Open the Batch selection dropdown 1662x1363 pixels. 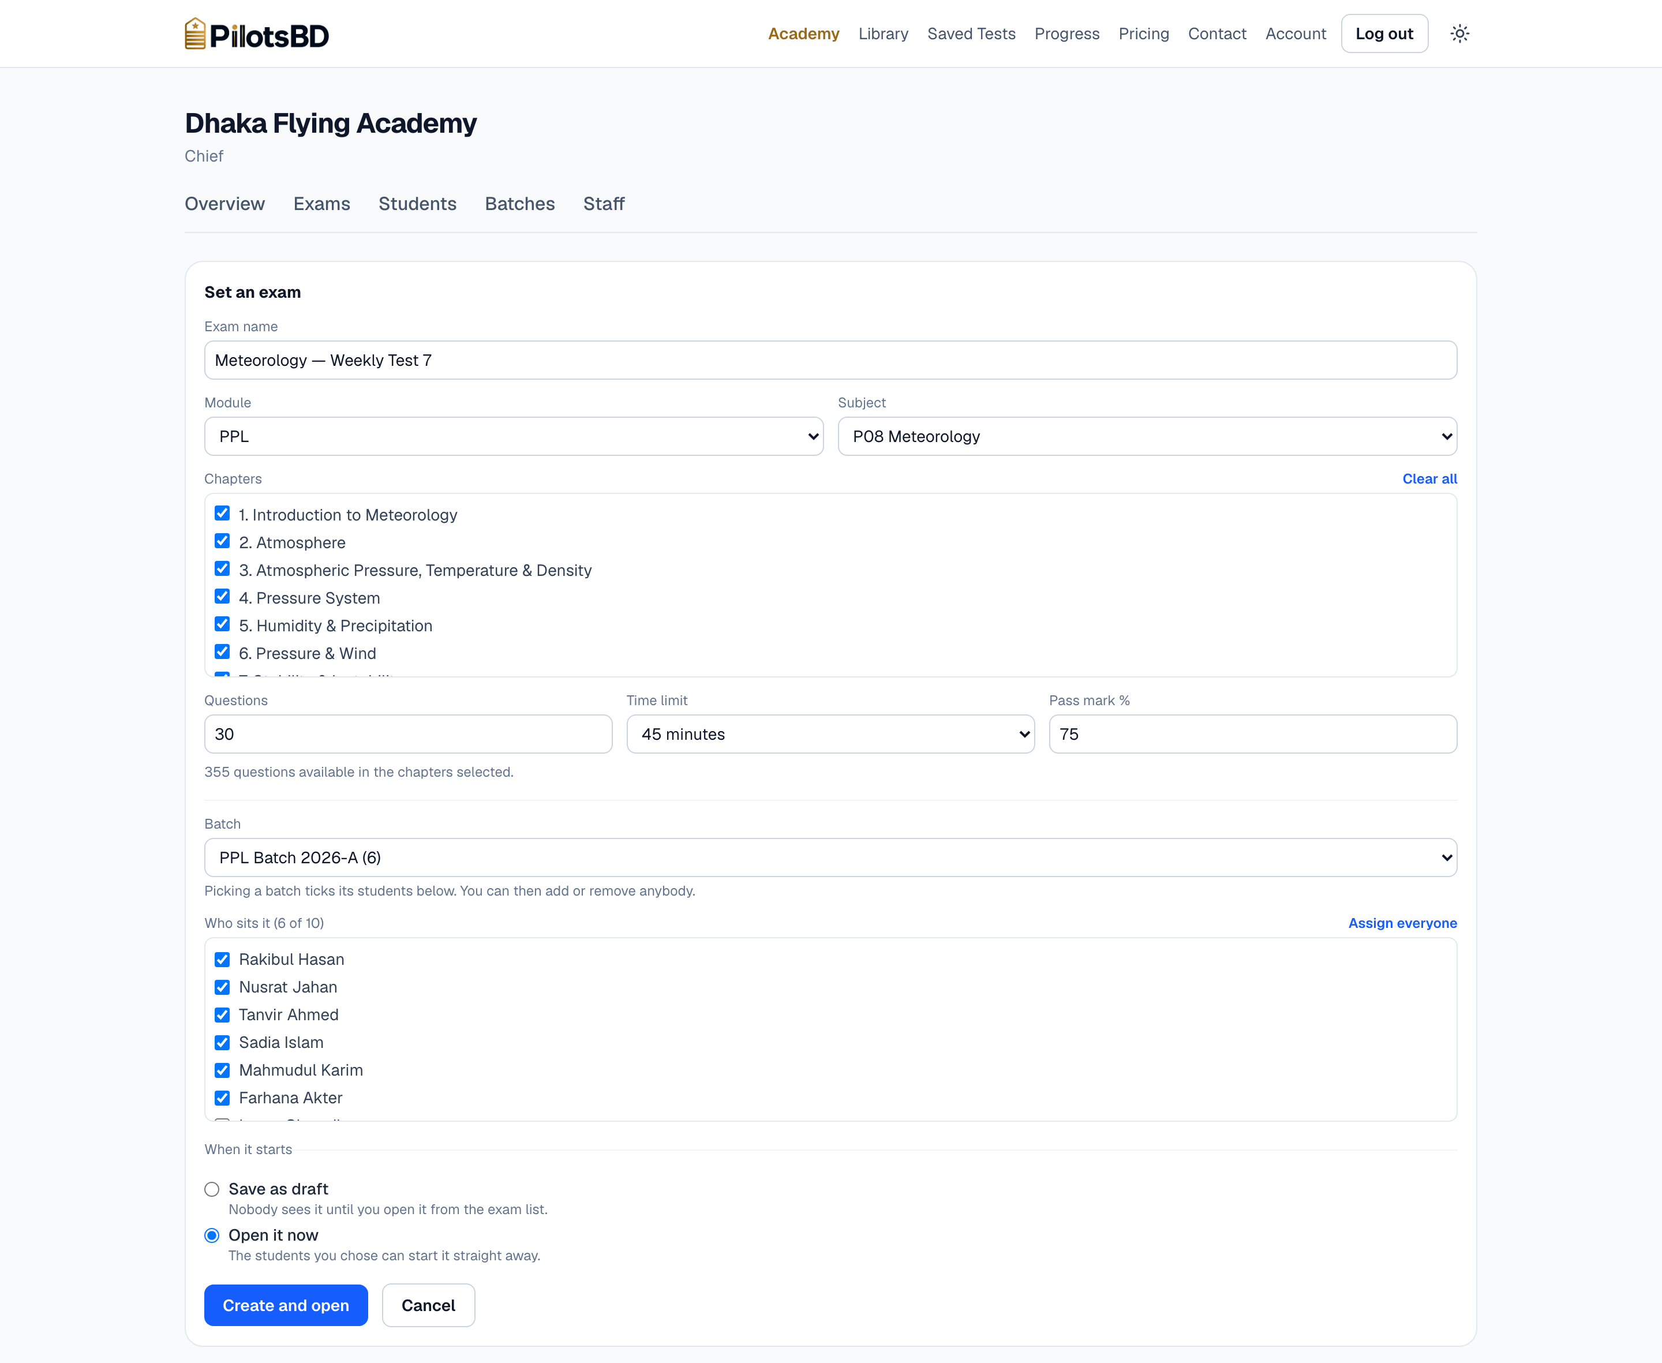click(830, 858)
